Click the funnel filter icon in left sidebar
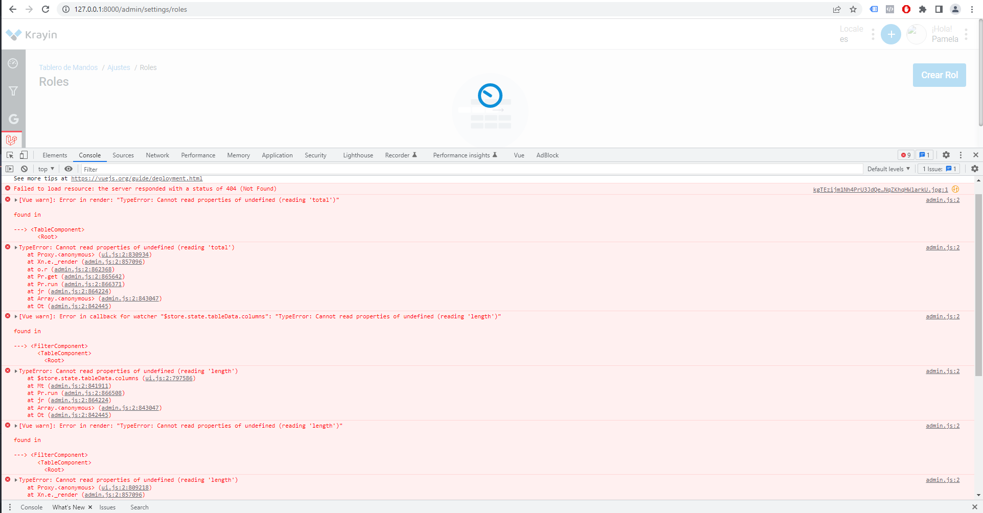The height and width of the screenshot is (513, 983). (13, 90)
